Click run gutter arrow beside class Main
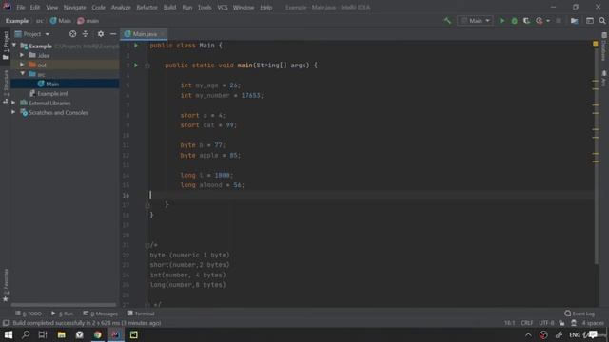Screen dimensions: 609x342 [136, 46]
